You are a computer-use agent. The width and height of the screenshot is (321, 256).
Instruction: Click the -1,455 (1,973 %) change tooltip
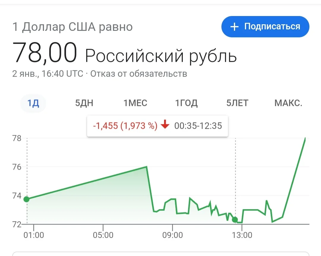point(158,126)
